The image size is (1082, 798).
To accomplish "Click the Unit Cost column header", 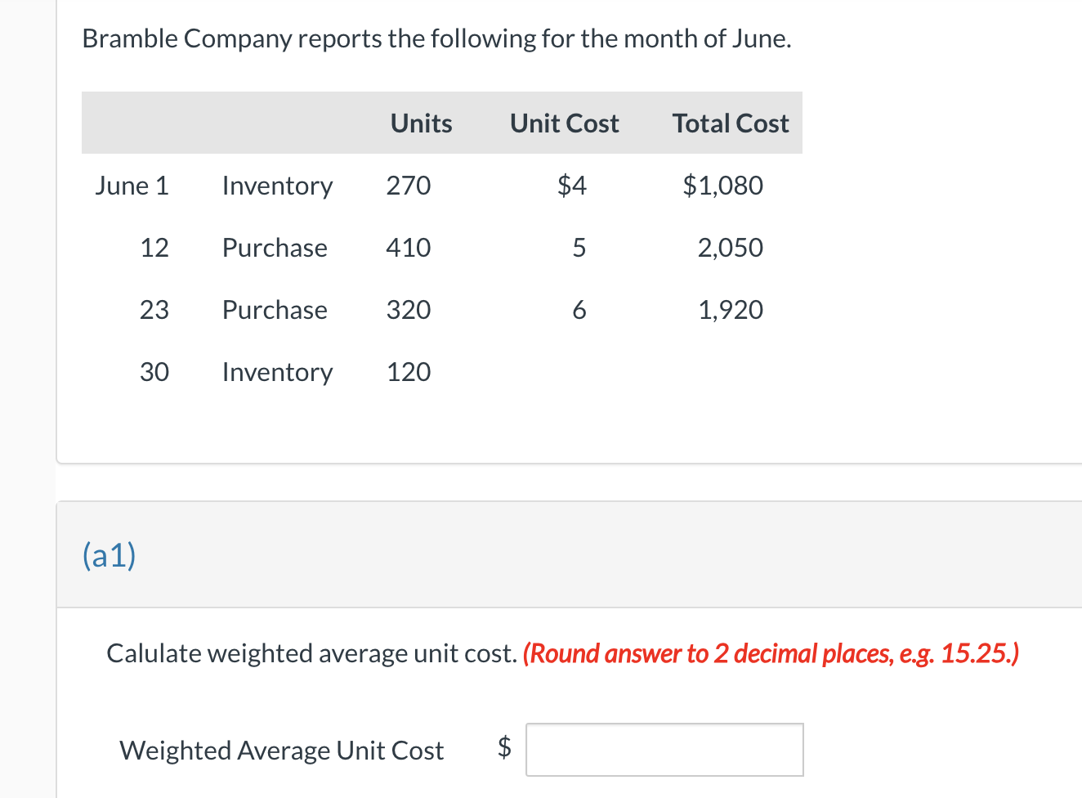I will click(x=565, y=123).
